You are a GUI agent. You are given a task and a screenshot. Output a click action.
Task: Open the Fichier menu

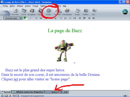[5, 6]
